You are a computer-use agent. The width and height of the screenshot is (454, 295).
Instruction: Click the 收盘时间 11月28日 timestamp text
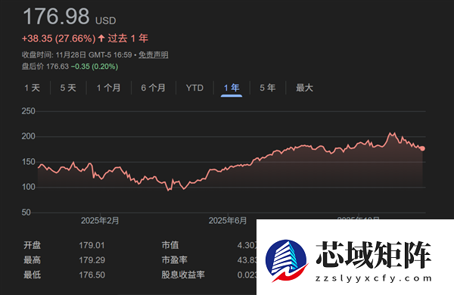(76, 54)
